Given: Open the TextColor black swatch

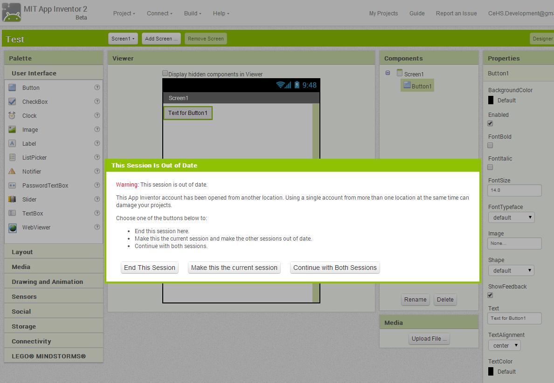Looking at the screenshot, I should point(491,371).
